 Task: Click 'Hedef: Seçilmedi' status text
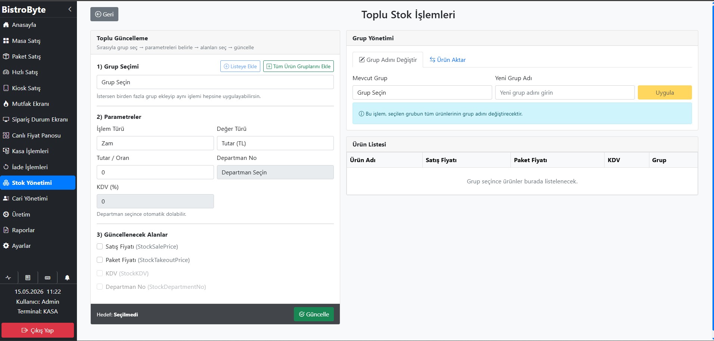coord(117,315)
